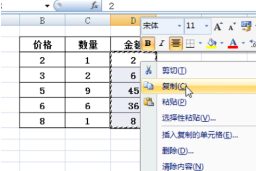The height and width of the screenshot is (171, 256).
Task: Click the Cut scissors icon
Action: 148,70
